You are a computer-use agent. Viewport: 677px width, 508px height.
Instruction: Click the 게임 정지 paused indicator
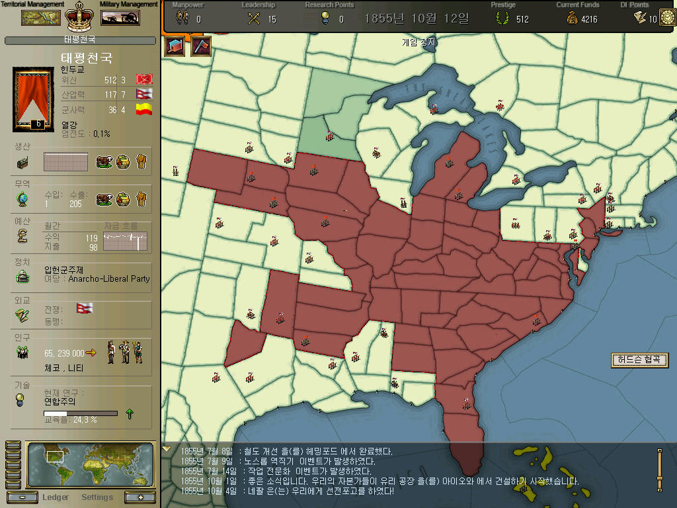pyautogui.click(x=418, y=42)
